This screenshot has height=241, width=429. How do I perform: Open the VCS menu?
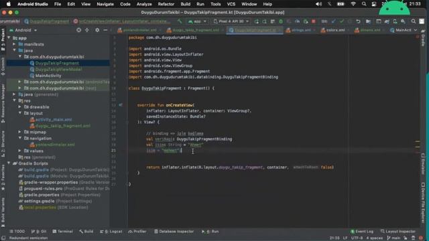231,4
